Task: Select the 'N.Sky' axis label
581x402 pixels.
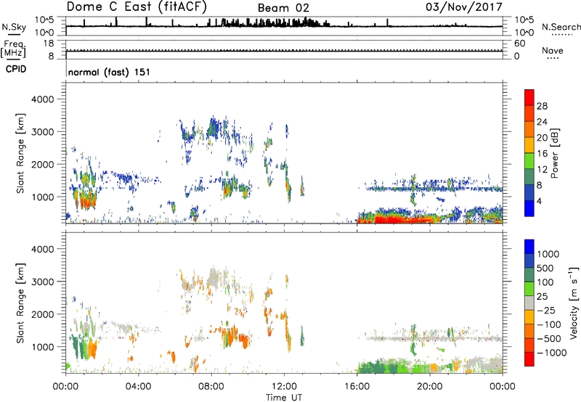Action: tap(14, 27)
